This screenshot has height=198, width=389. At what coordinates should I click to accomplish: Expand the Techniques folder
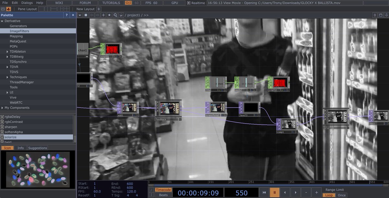(7, 77)
